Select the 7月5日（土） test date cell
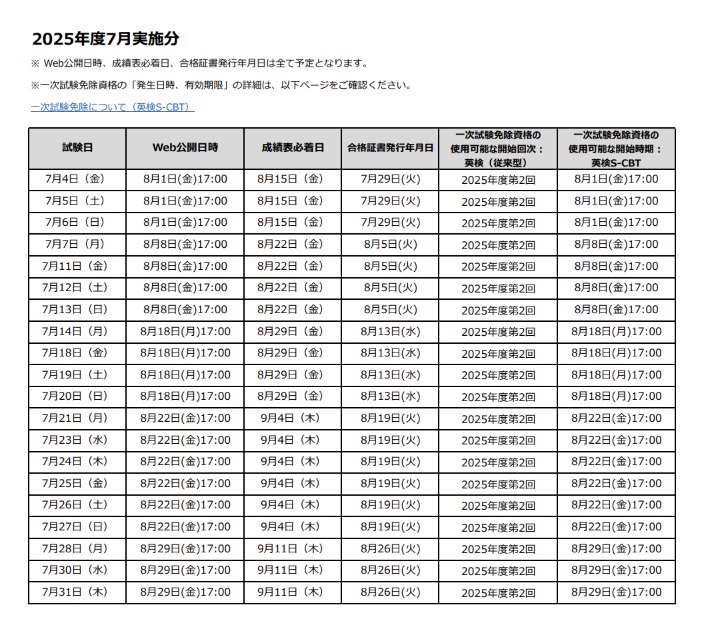Image resolution: width=708 pixels, height=625 pixels. [77, 201]
